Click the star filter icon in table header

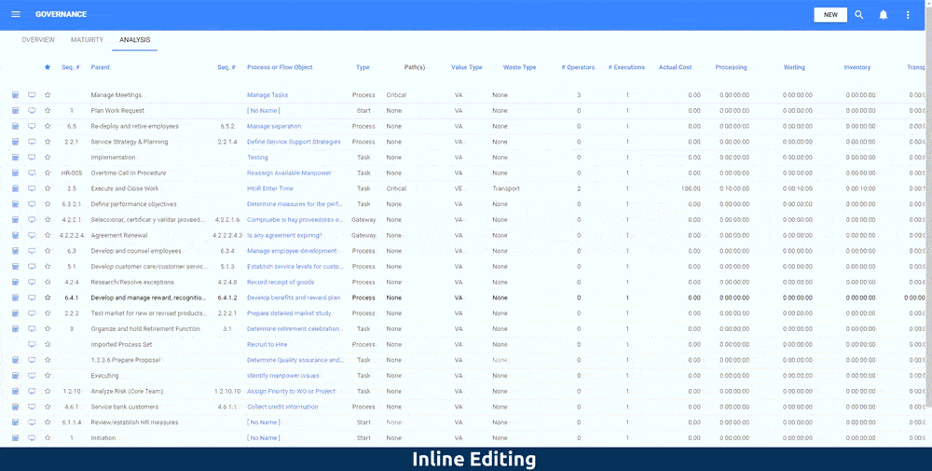[x=48, y=67]
